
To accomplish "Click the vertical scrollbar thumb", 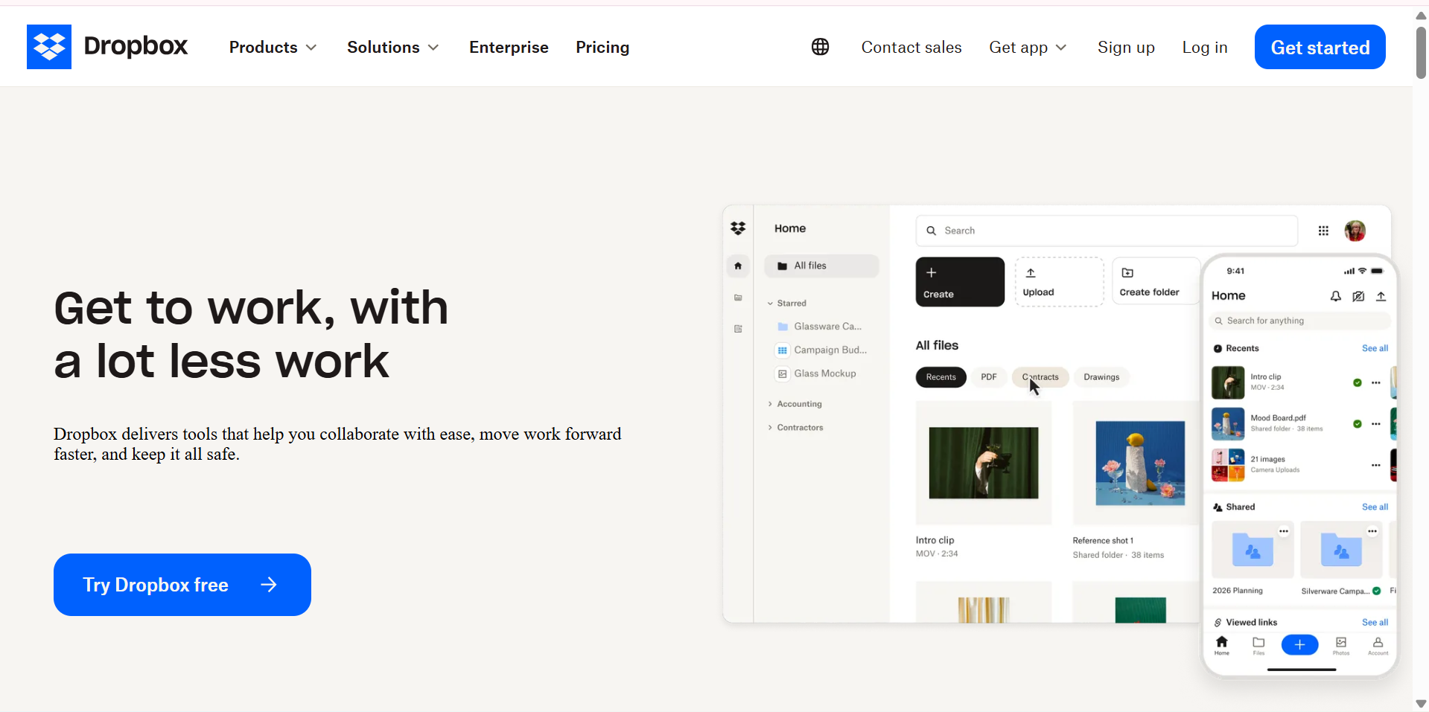I will (x=1421, y=51).
